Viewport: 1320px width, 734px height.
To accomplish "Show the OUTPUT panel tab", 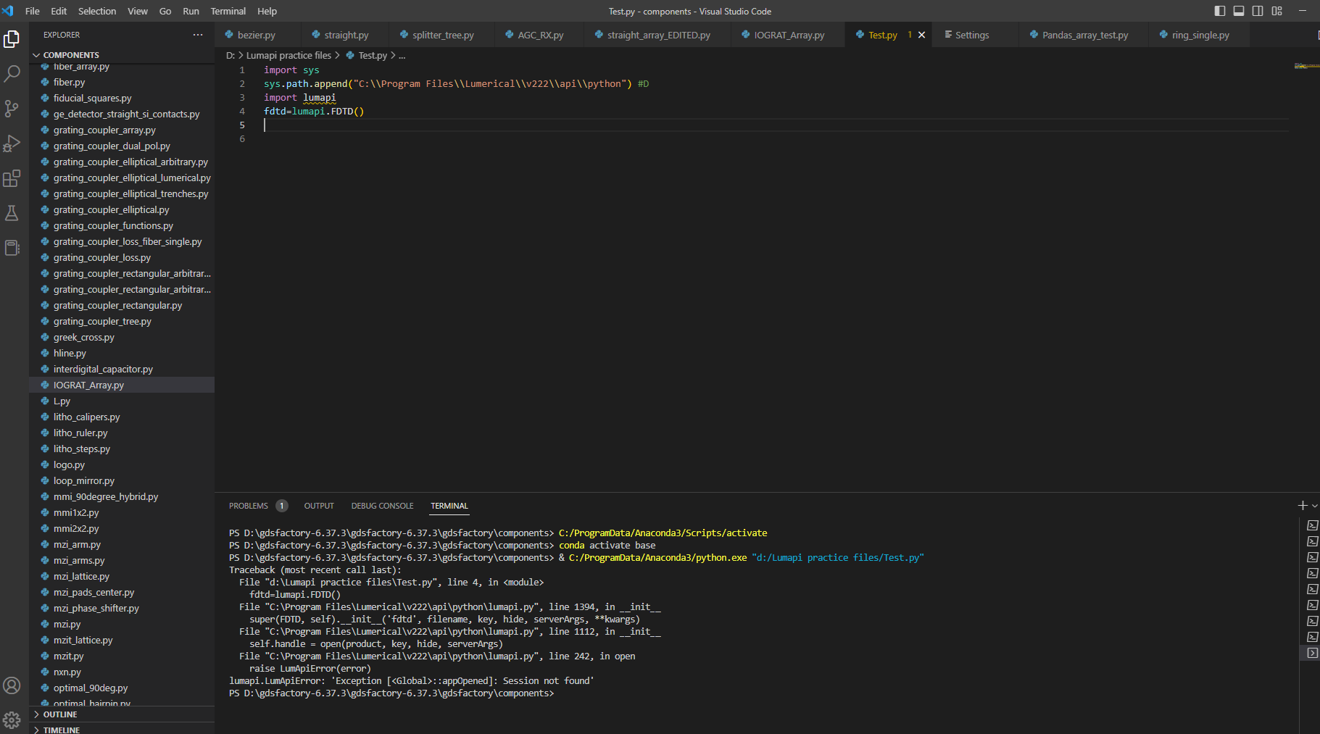I will (x=319, y=506).
